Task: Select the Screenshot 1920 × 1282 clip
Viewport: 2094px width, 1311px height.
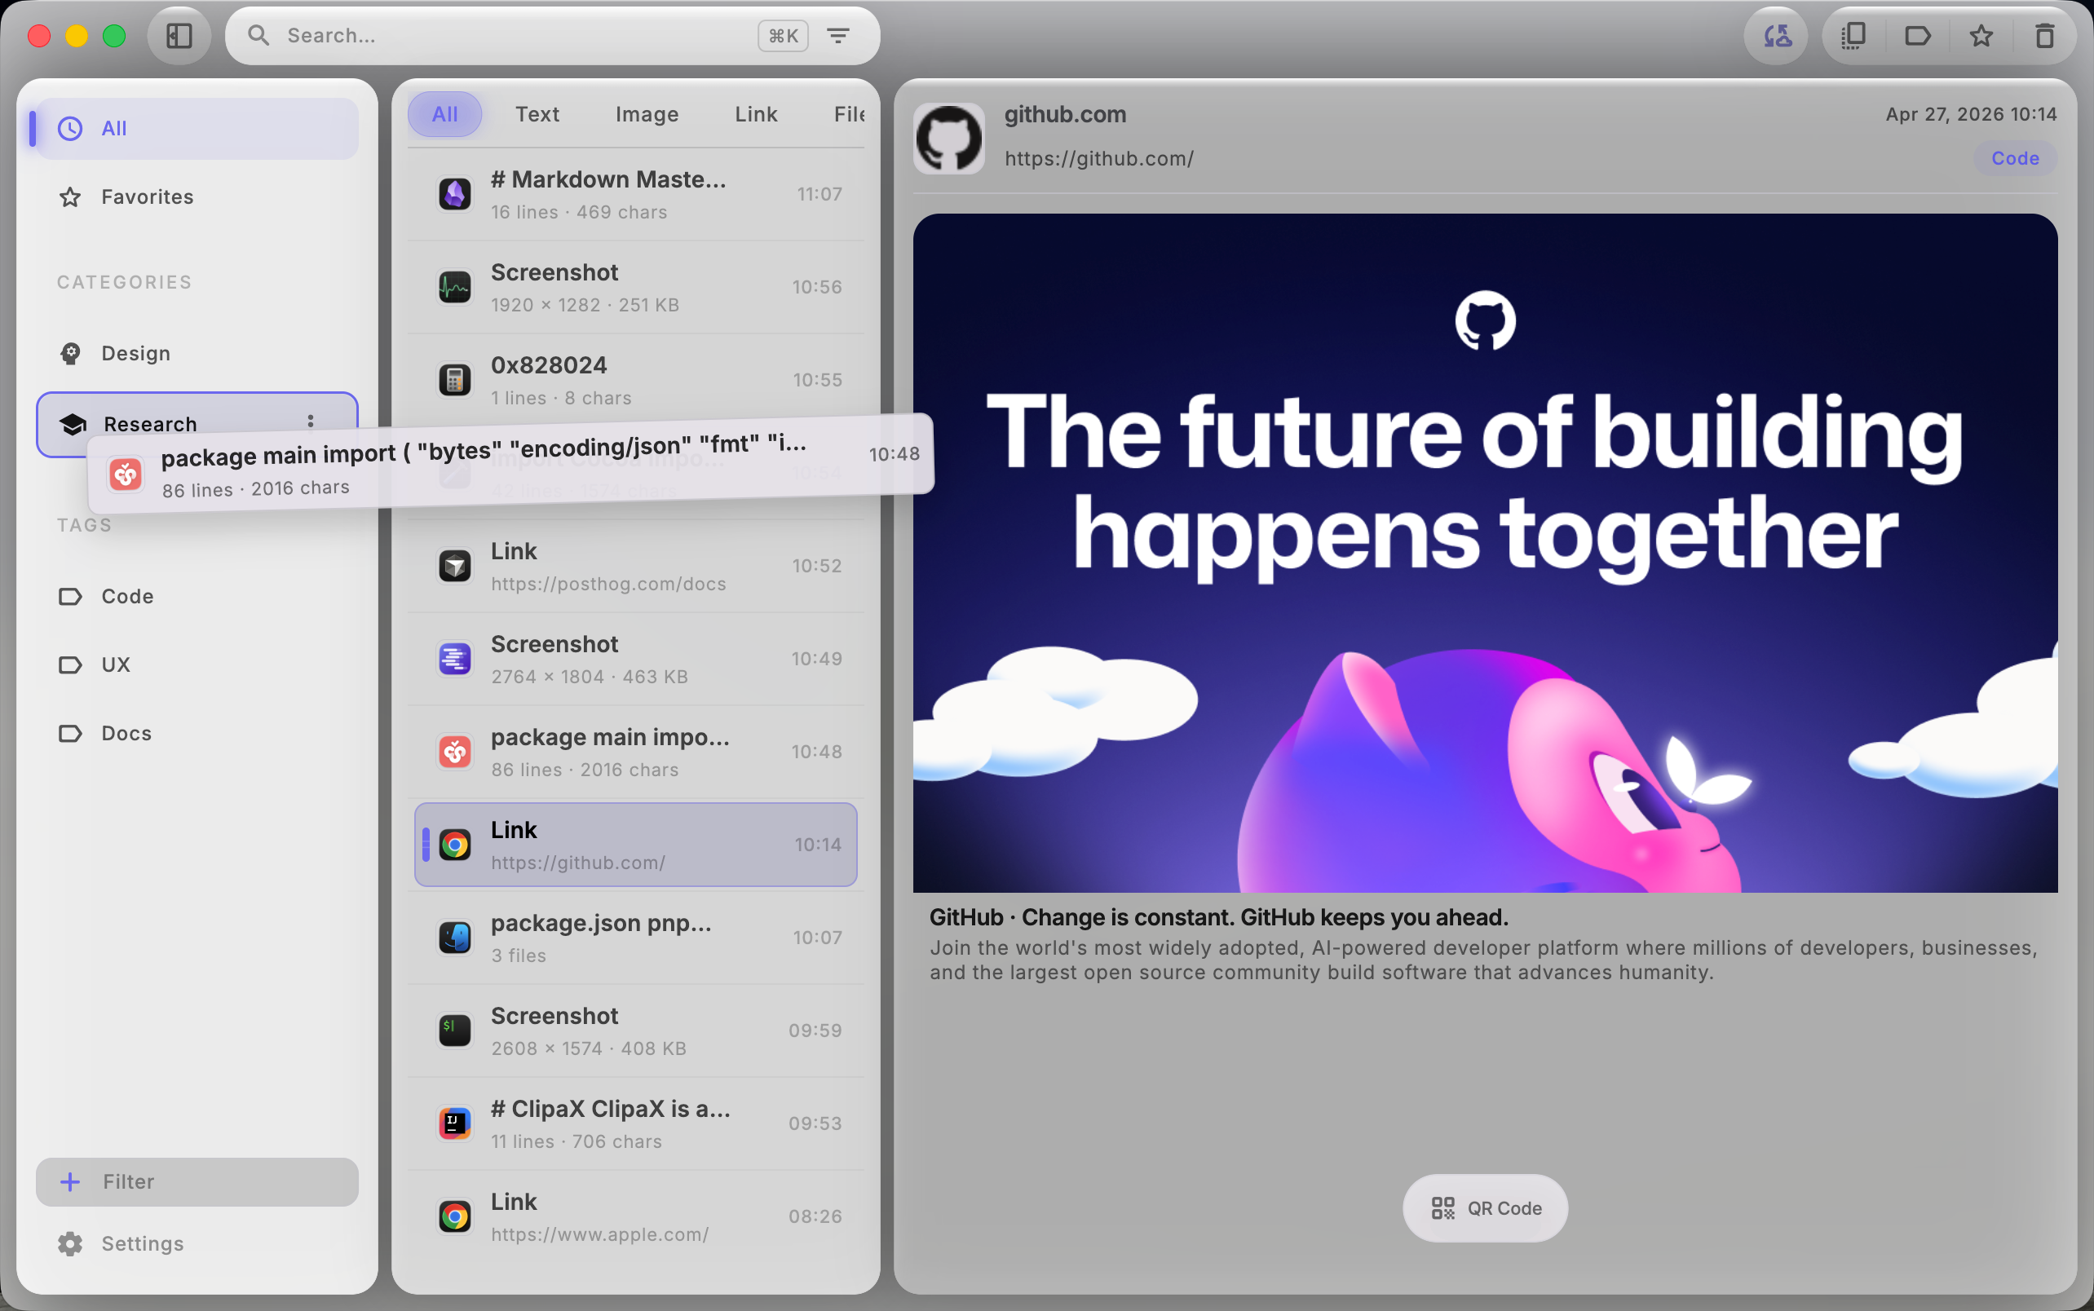Action: point(635,287)
